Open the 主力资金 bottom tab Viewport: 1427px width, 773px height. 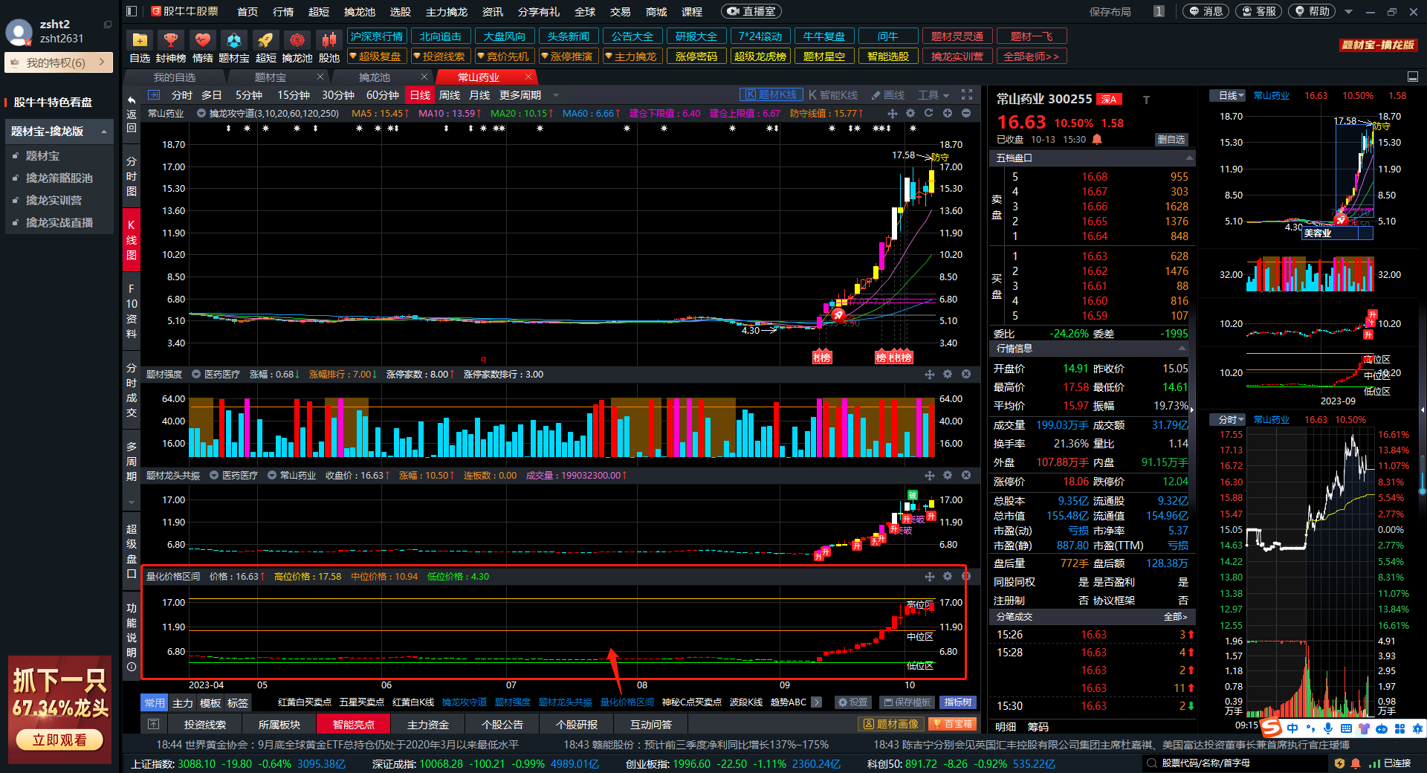[428, 724]
